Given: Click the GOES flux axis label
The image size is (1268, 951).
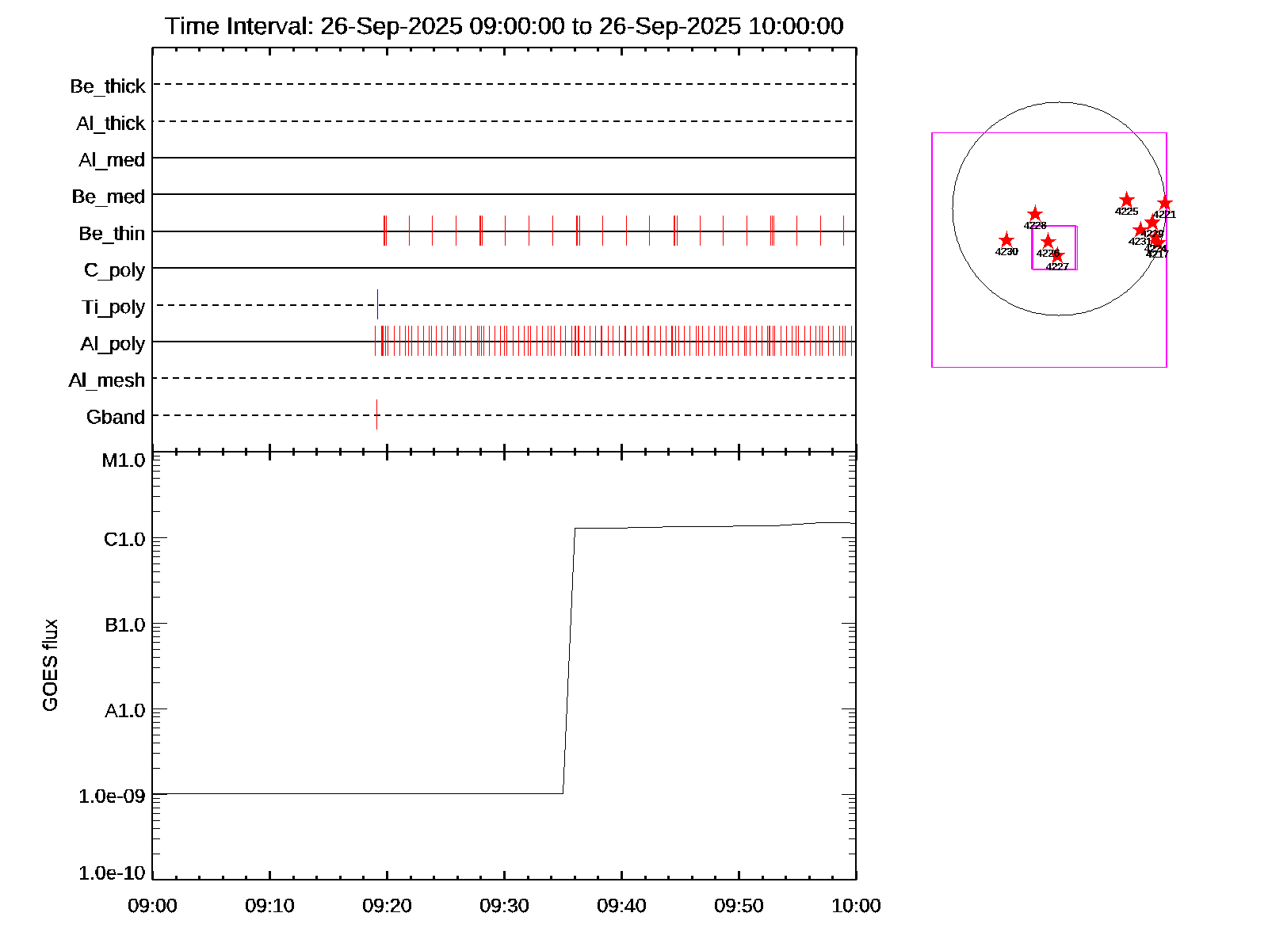Looking at the screenshot, I should (x=50, y=665).
